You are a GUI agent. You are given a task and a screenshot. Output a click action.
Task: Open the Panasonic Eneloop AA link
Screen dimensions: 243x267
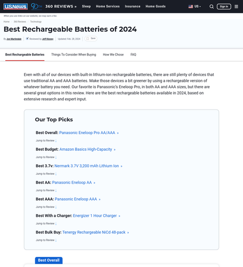click(x=74, y=183)
